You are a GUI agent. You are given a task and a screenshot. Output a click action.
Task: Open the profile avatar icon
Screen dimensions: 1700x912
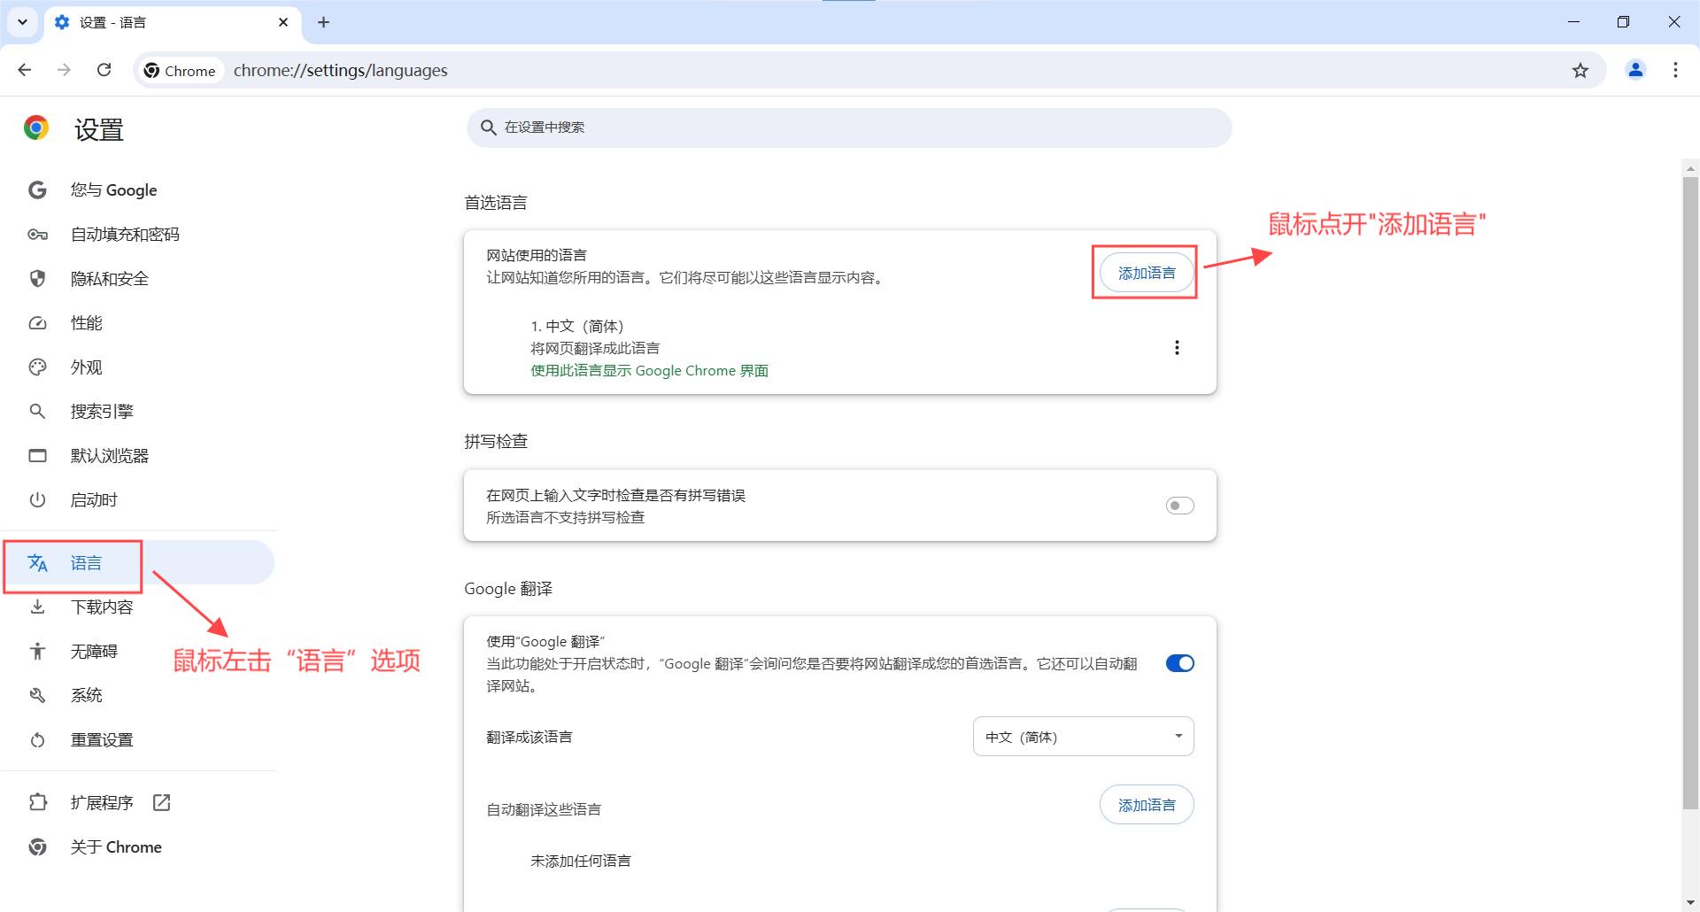(x=1635, y=70)
